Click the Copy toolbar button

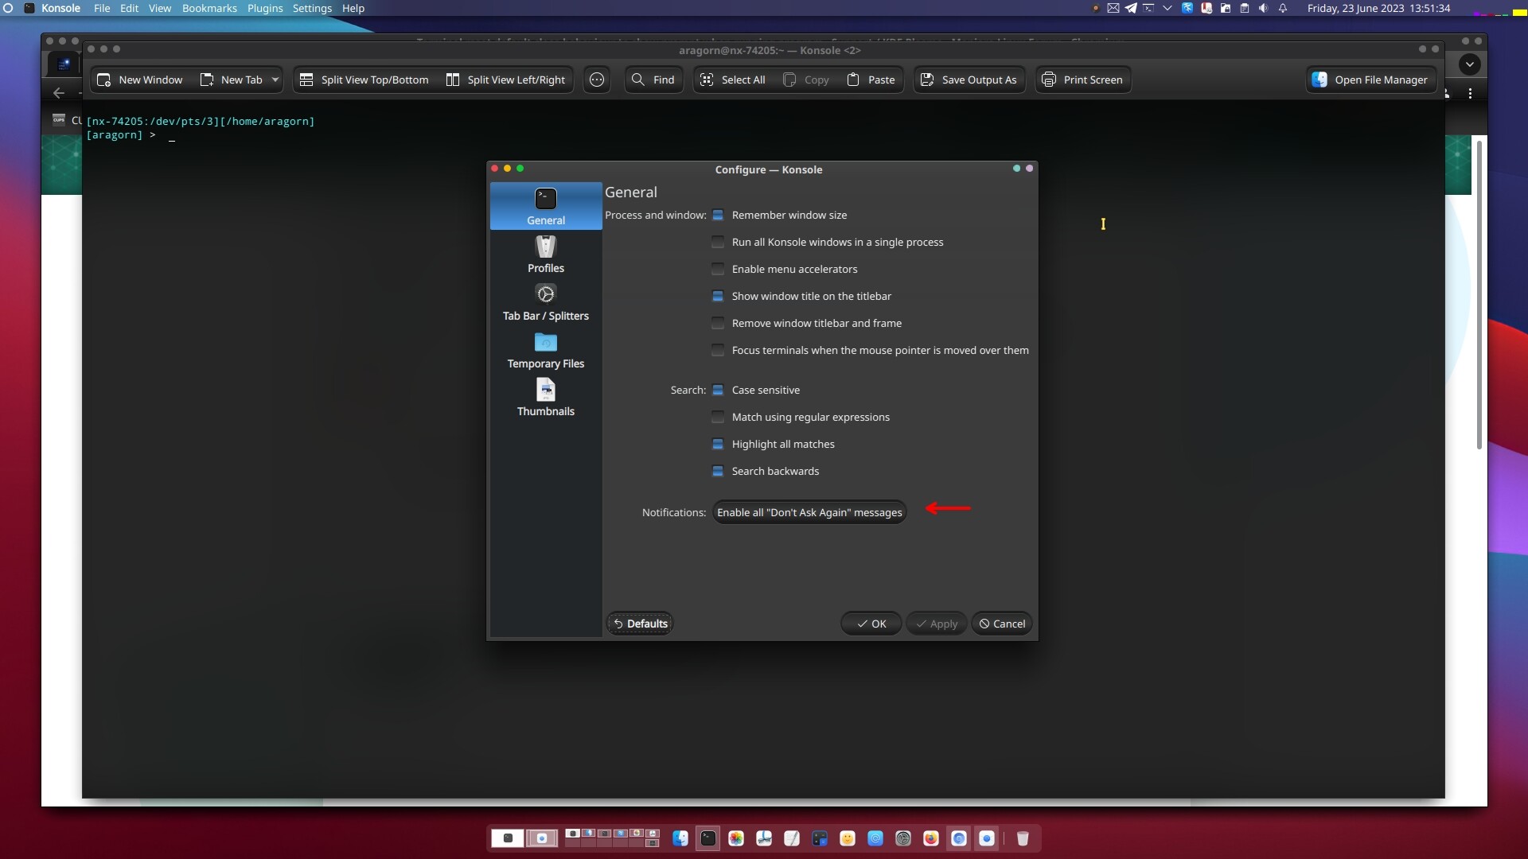click(806, 80)
